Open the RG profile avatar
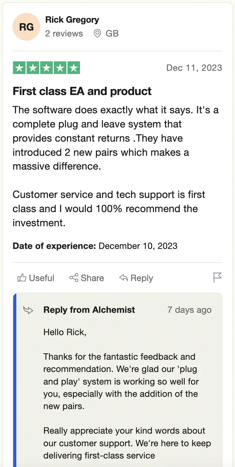235x467 pixels. tap(26, 27)
